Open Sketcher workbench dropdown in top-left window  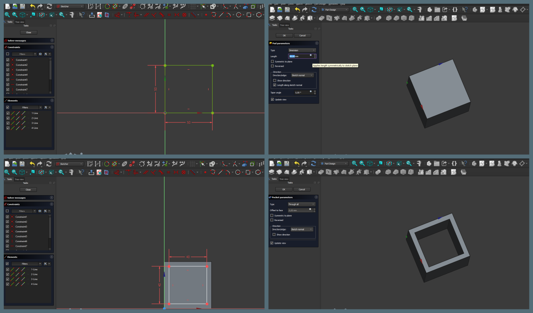pos(70,6)
